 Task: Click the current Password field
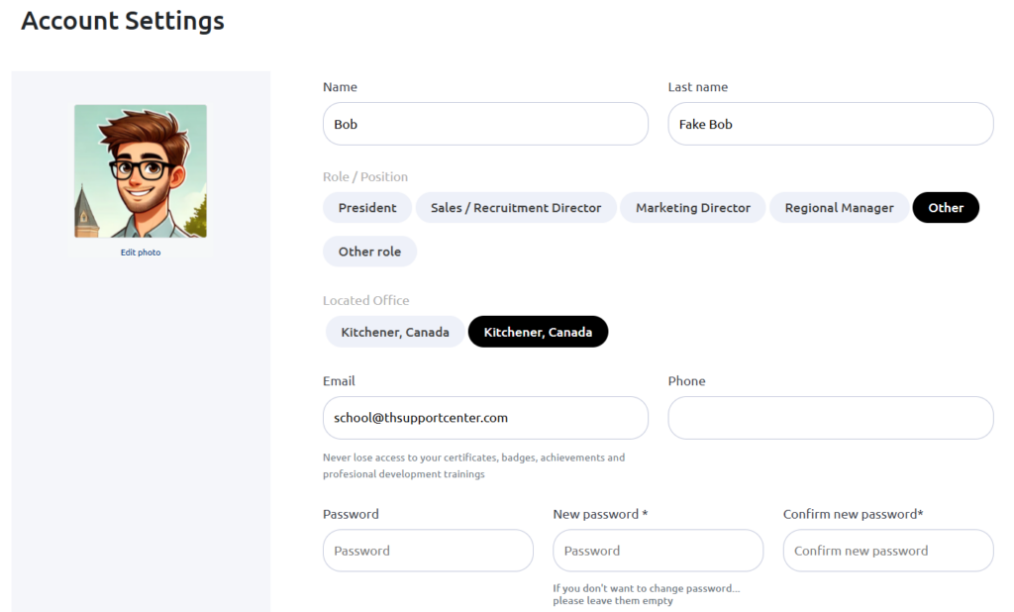(428, 551)
